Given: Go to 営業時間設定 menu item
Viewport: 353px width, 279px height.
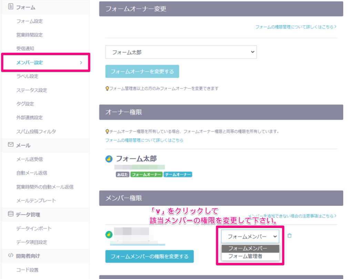Looking at the screenshot, I should pos(30,35).
